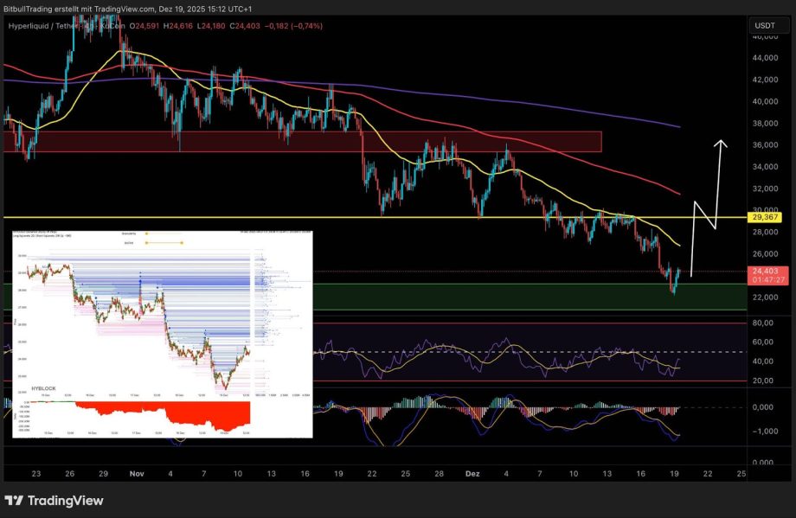Click the TradingView wordmark text
This screenshot has width=796, height=518.
point(65,501)
